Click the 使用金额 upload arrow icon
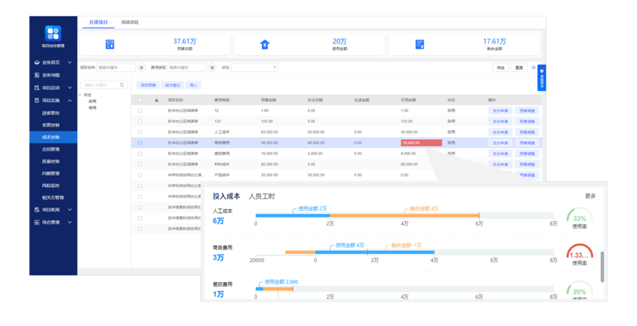Image resolution: width=637 pixels, height=326 pixels. pyautogui.click(x=265, y=44)
